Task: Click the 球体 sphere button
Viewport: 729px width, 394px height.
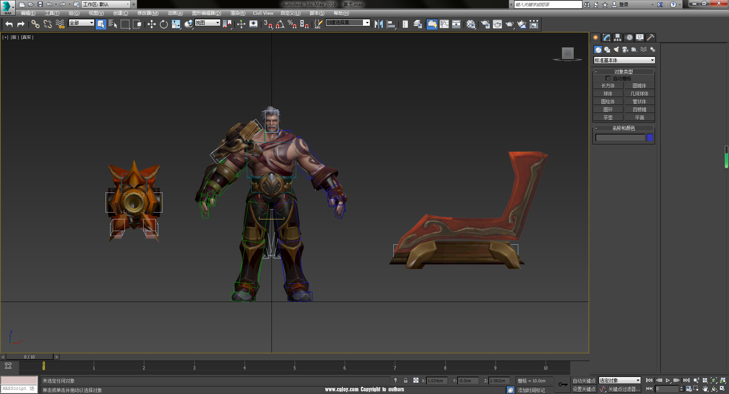Action: 608,94
